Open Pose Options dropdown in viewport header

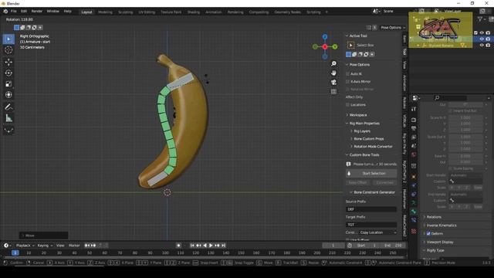(393, 28)
